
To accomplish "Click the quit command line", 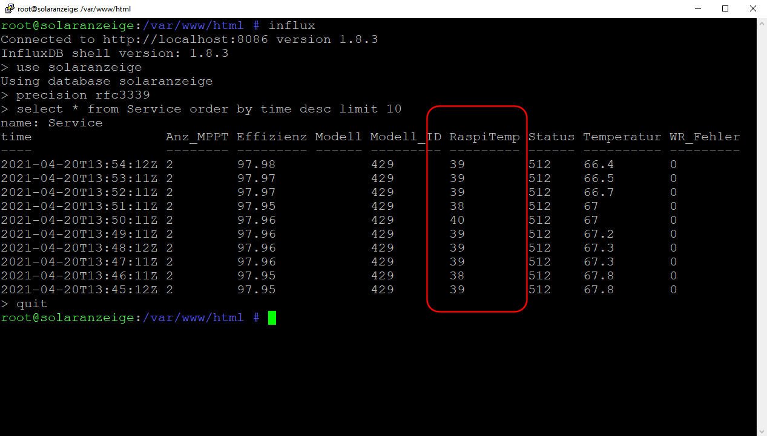I will coord(31,304).
